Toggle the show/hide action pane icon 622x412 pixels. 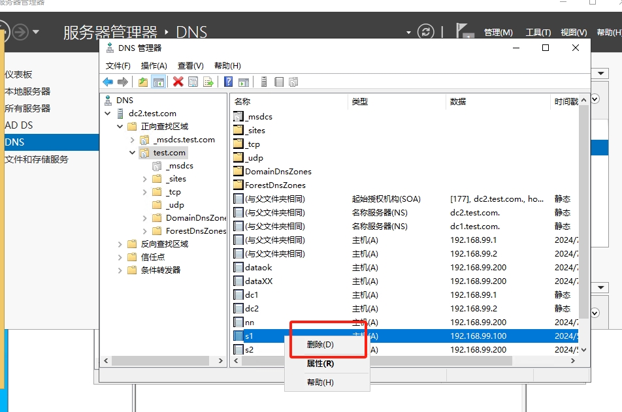click(244, 82)
